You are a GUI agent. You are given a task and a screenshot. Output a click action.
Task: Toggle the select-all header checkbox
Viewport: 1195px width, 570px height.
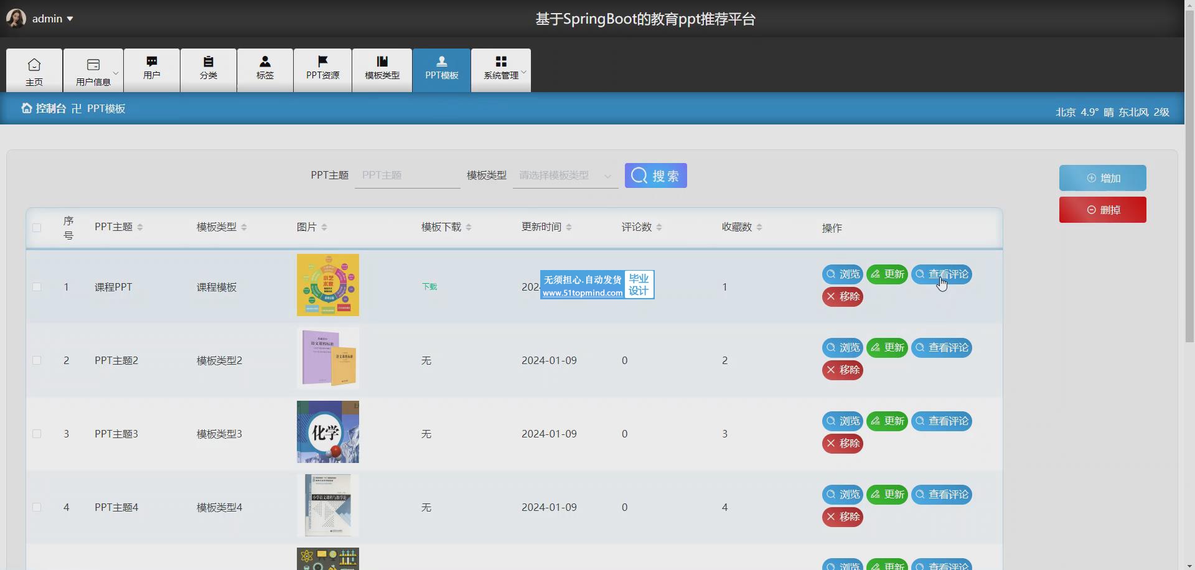(37, 228)
